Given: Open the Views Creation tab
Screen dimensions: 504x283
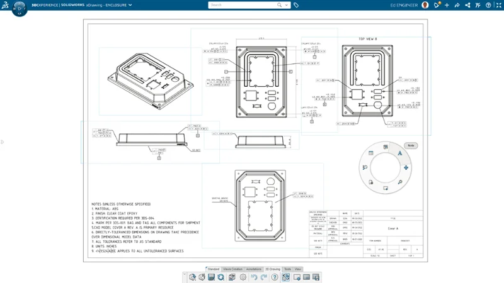Looking at the screenshot, I should click(232, 269).
